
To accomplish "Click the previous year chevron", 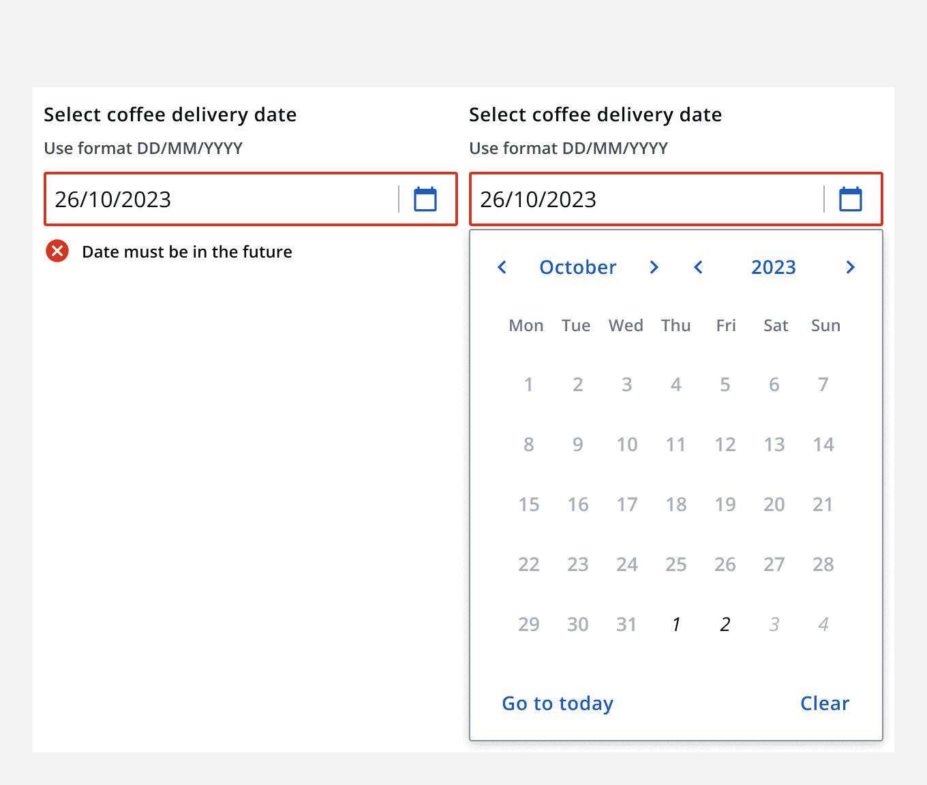I will coord(698,267).
